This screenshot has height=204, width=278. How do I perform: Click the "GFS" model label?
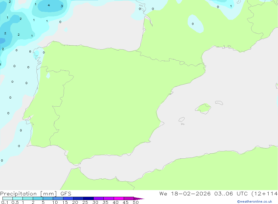(66, 194)
